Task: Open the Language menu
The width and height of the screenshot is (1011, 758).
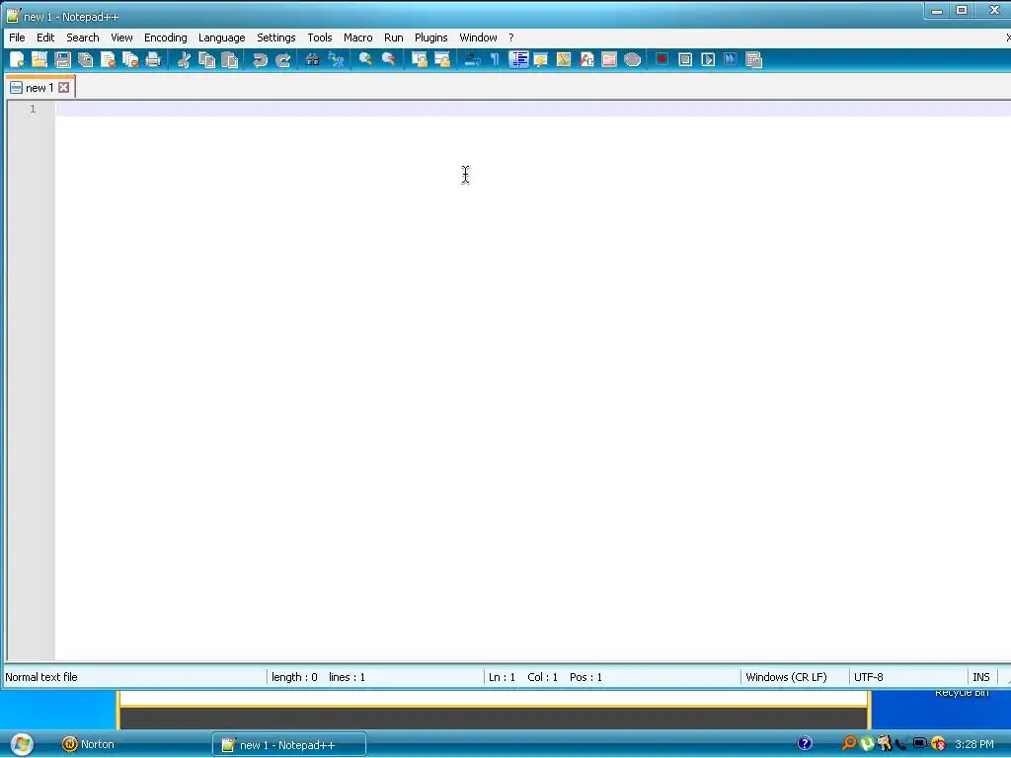Action: tap(221, 38)
